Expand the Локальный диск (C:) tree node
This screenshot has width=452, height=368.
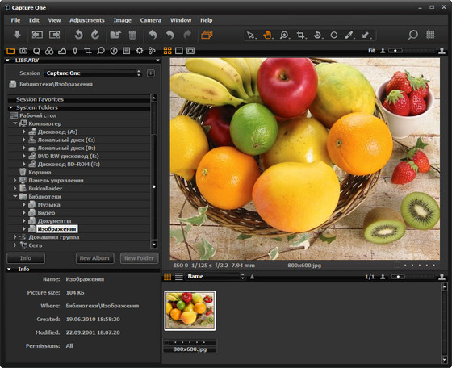click(24, 140)
